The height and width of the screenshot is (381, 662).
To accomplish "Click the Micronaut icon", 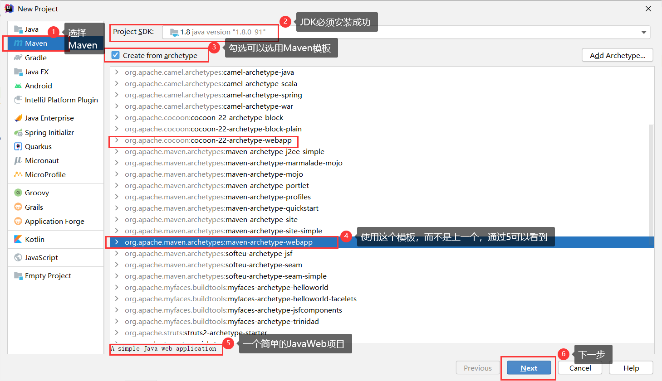I will pyautogui.click(x=18, y=160).
